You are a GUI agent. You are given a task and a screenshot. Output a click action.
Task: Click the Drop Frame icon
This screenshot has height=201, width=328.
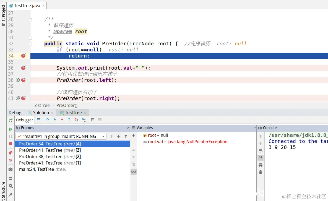click(76, 120)
